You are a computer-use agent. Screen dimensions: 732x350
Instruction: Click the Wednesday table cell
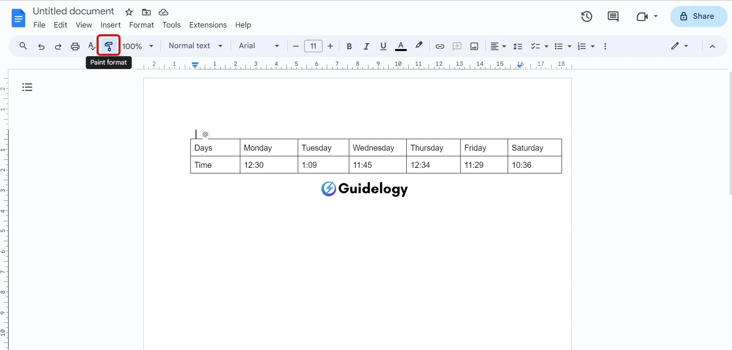tap(378, 147)
